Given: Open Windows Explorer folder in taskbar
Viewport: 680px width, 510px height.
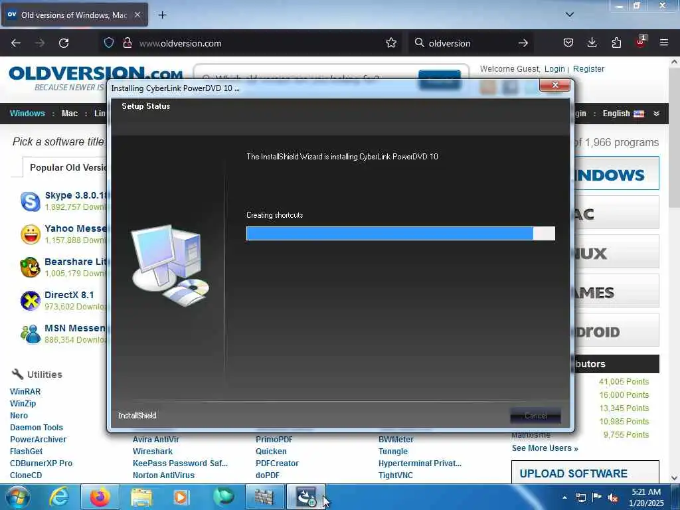Looking at the screenshot, I should (141, 497).
